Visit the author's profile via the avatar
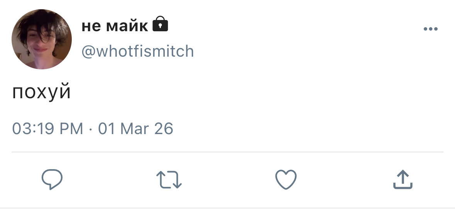 tap(42, 40)
